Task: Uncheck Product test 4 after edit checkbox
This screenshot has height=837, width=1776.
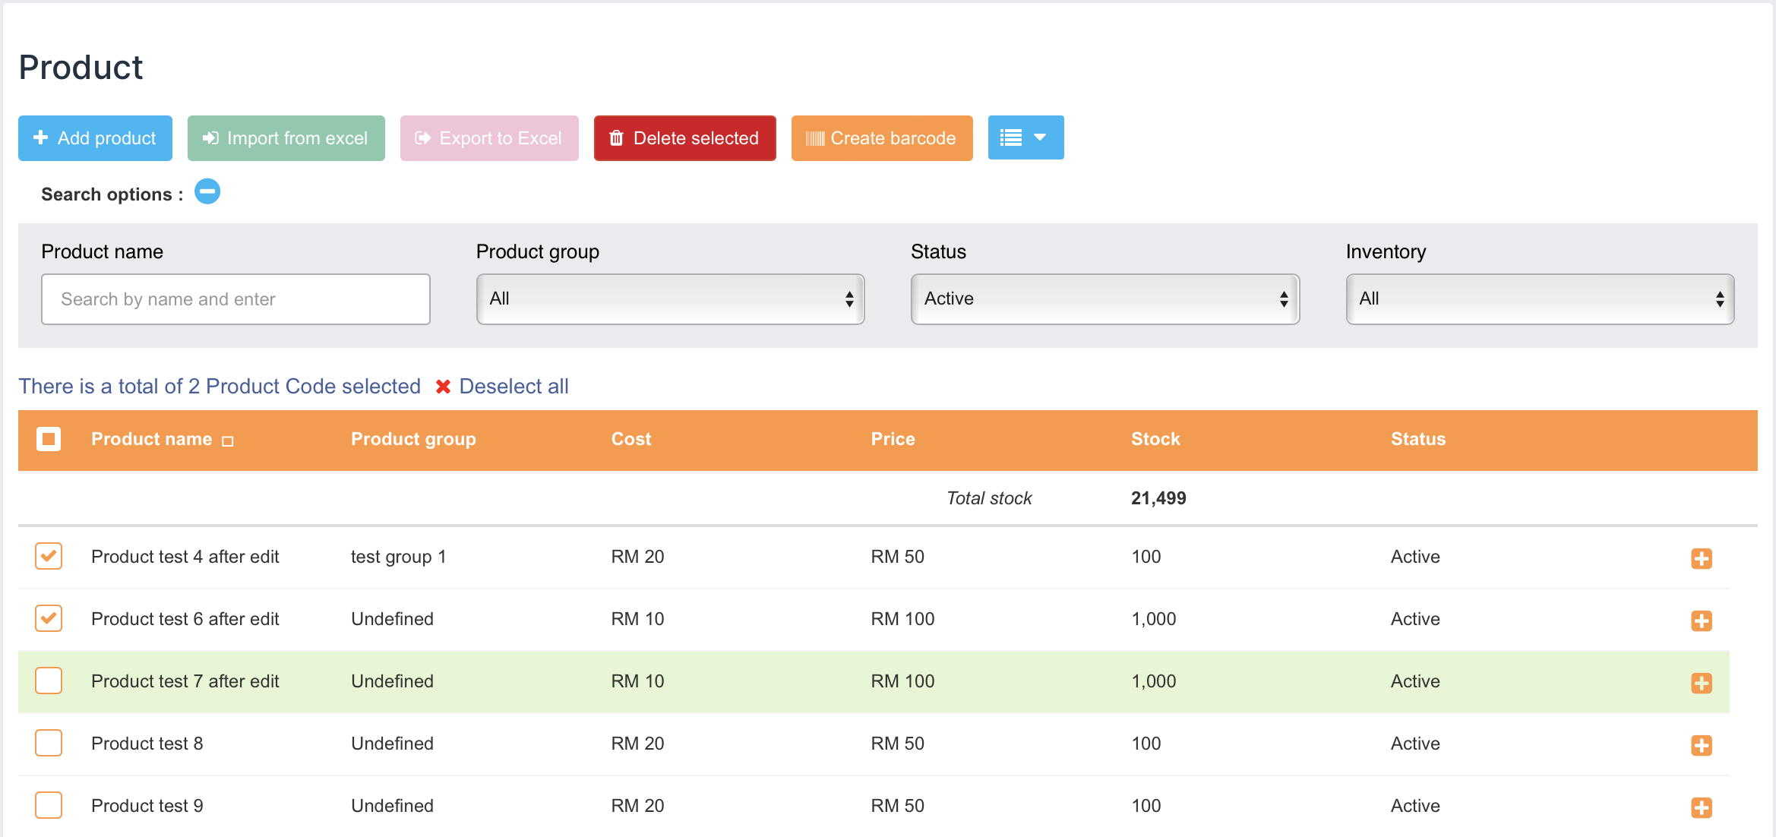Action: 49,556
